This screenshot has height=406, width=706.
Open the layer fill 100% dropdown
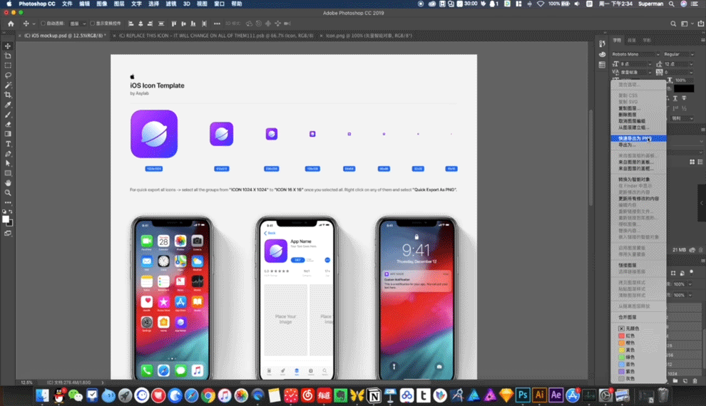point(690,295)
